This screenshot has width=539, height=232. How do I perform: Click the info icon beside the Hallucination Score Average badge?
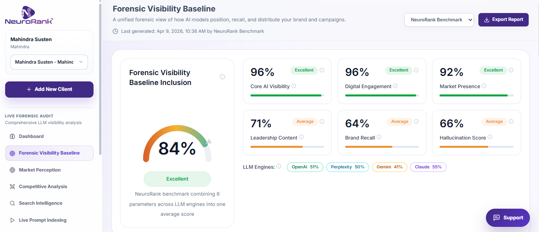(x=511, y=121)
